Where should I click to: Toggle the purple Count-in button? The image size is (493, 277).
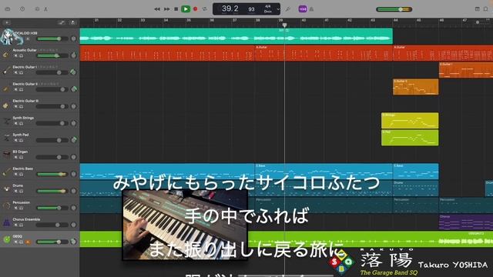click(303, 9)
